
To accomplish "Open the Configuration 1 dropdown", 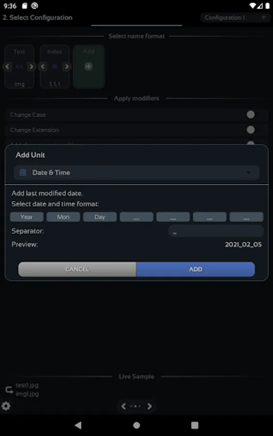I will click(x=235, y=17).
